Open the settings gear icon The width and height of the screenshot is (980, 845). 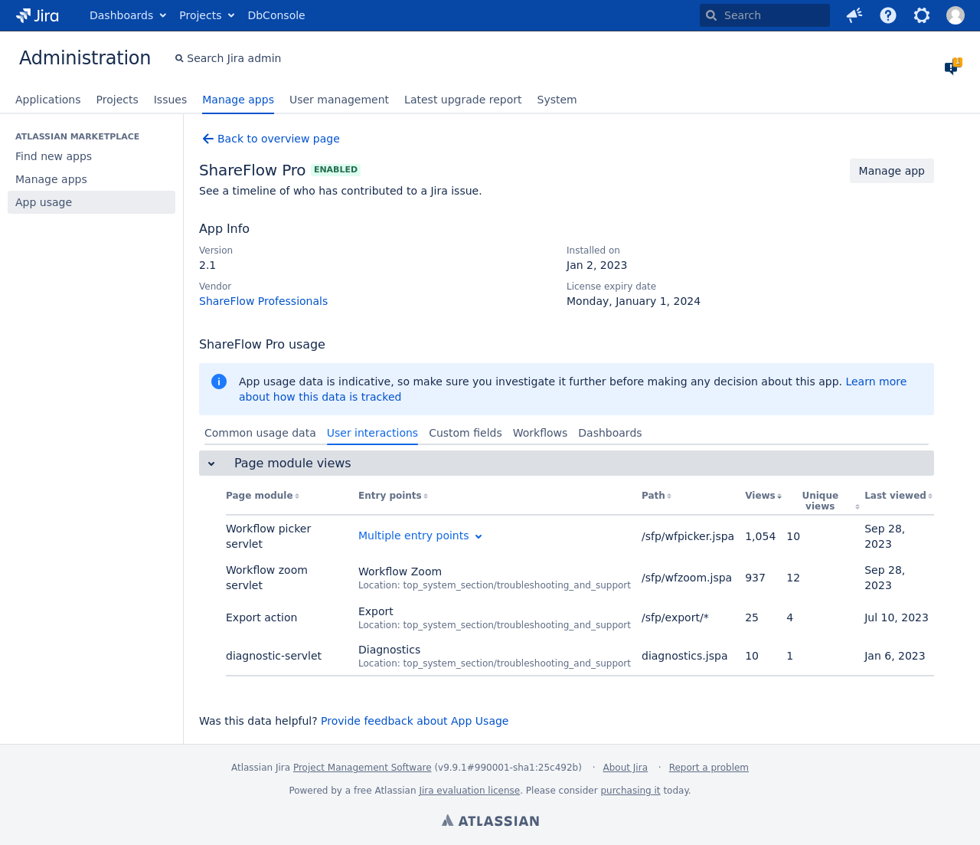[922, 15]
